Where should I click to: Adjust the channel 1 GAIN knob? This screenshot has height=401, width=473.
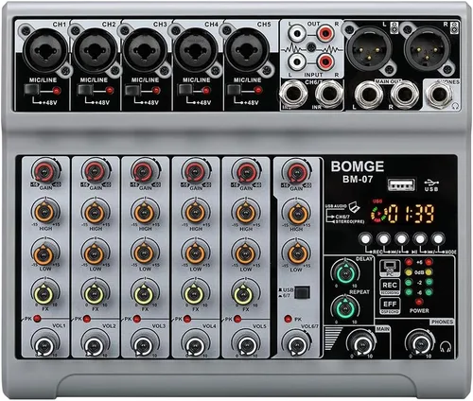pyautogui.click(x=44, y=172)
